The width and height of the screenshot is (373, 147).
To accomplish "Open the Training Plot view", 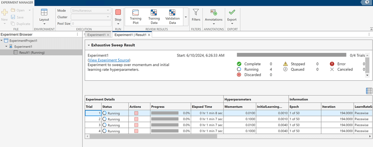I will click(135, 17).
